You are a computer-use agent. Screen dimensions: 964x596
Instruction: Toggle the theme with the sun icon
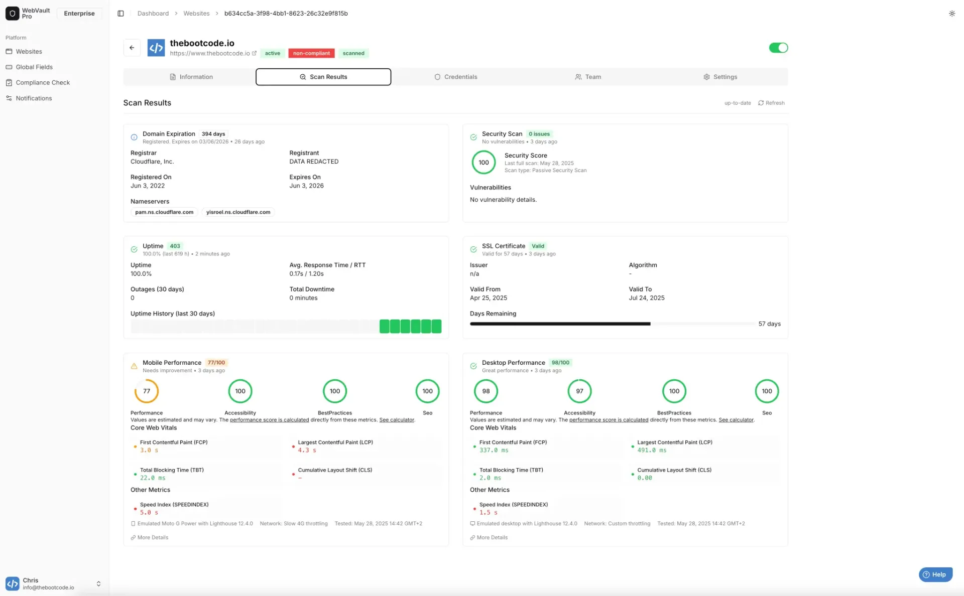(951, 14)
